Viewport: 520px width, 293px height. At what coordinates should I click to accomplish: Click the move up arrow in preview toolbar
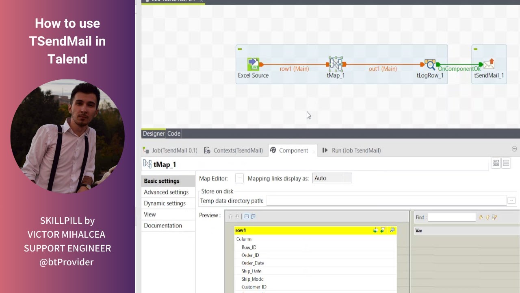pos(231,216)
